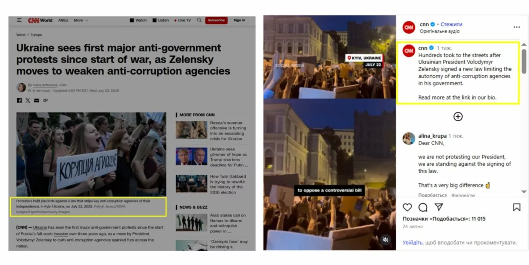Click Відповісти to reply to comment
The width and height of the screenshot is (529, 265).
[463, 195]
